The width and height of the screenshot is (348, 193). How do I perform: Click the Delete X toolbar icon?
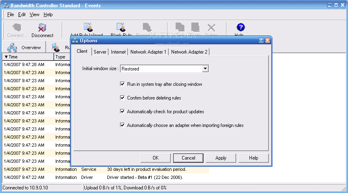pyautogui.click(x=211, y=28)
